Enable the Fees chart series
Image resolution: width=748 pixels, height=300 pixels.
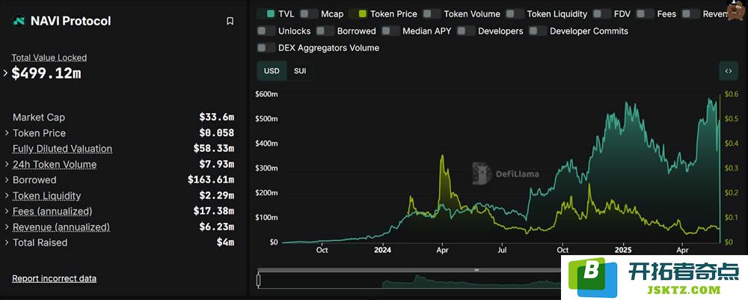(x=646, y=13)
